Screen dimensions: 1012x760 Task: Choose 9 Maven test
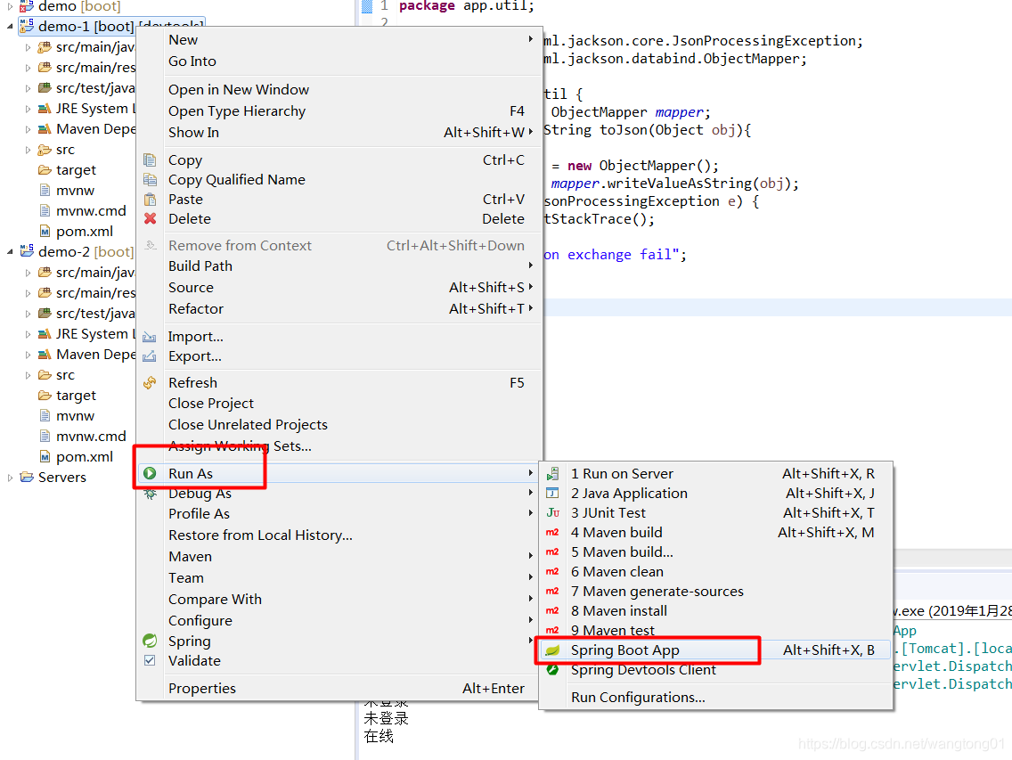point(715,630)
